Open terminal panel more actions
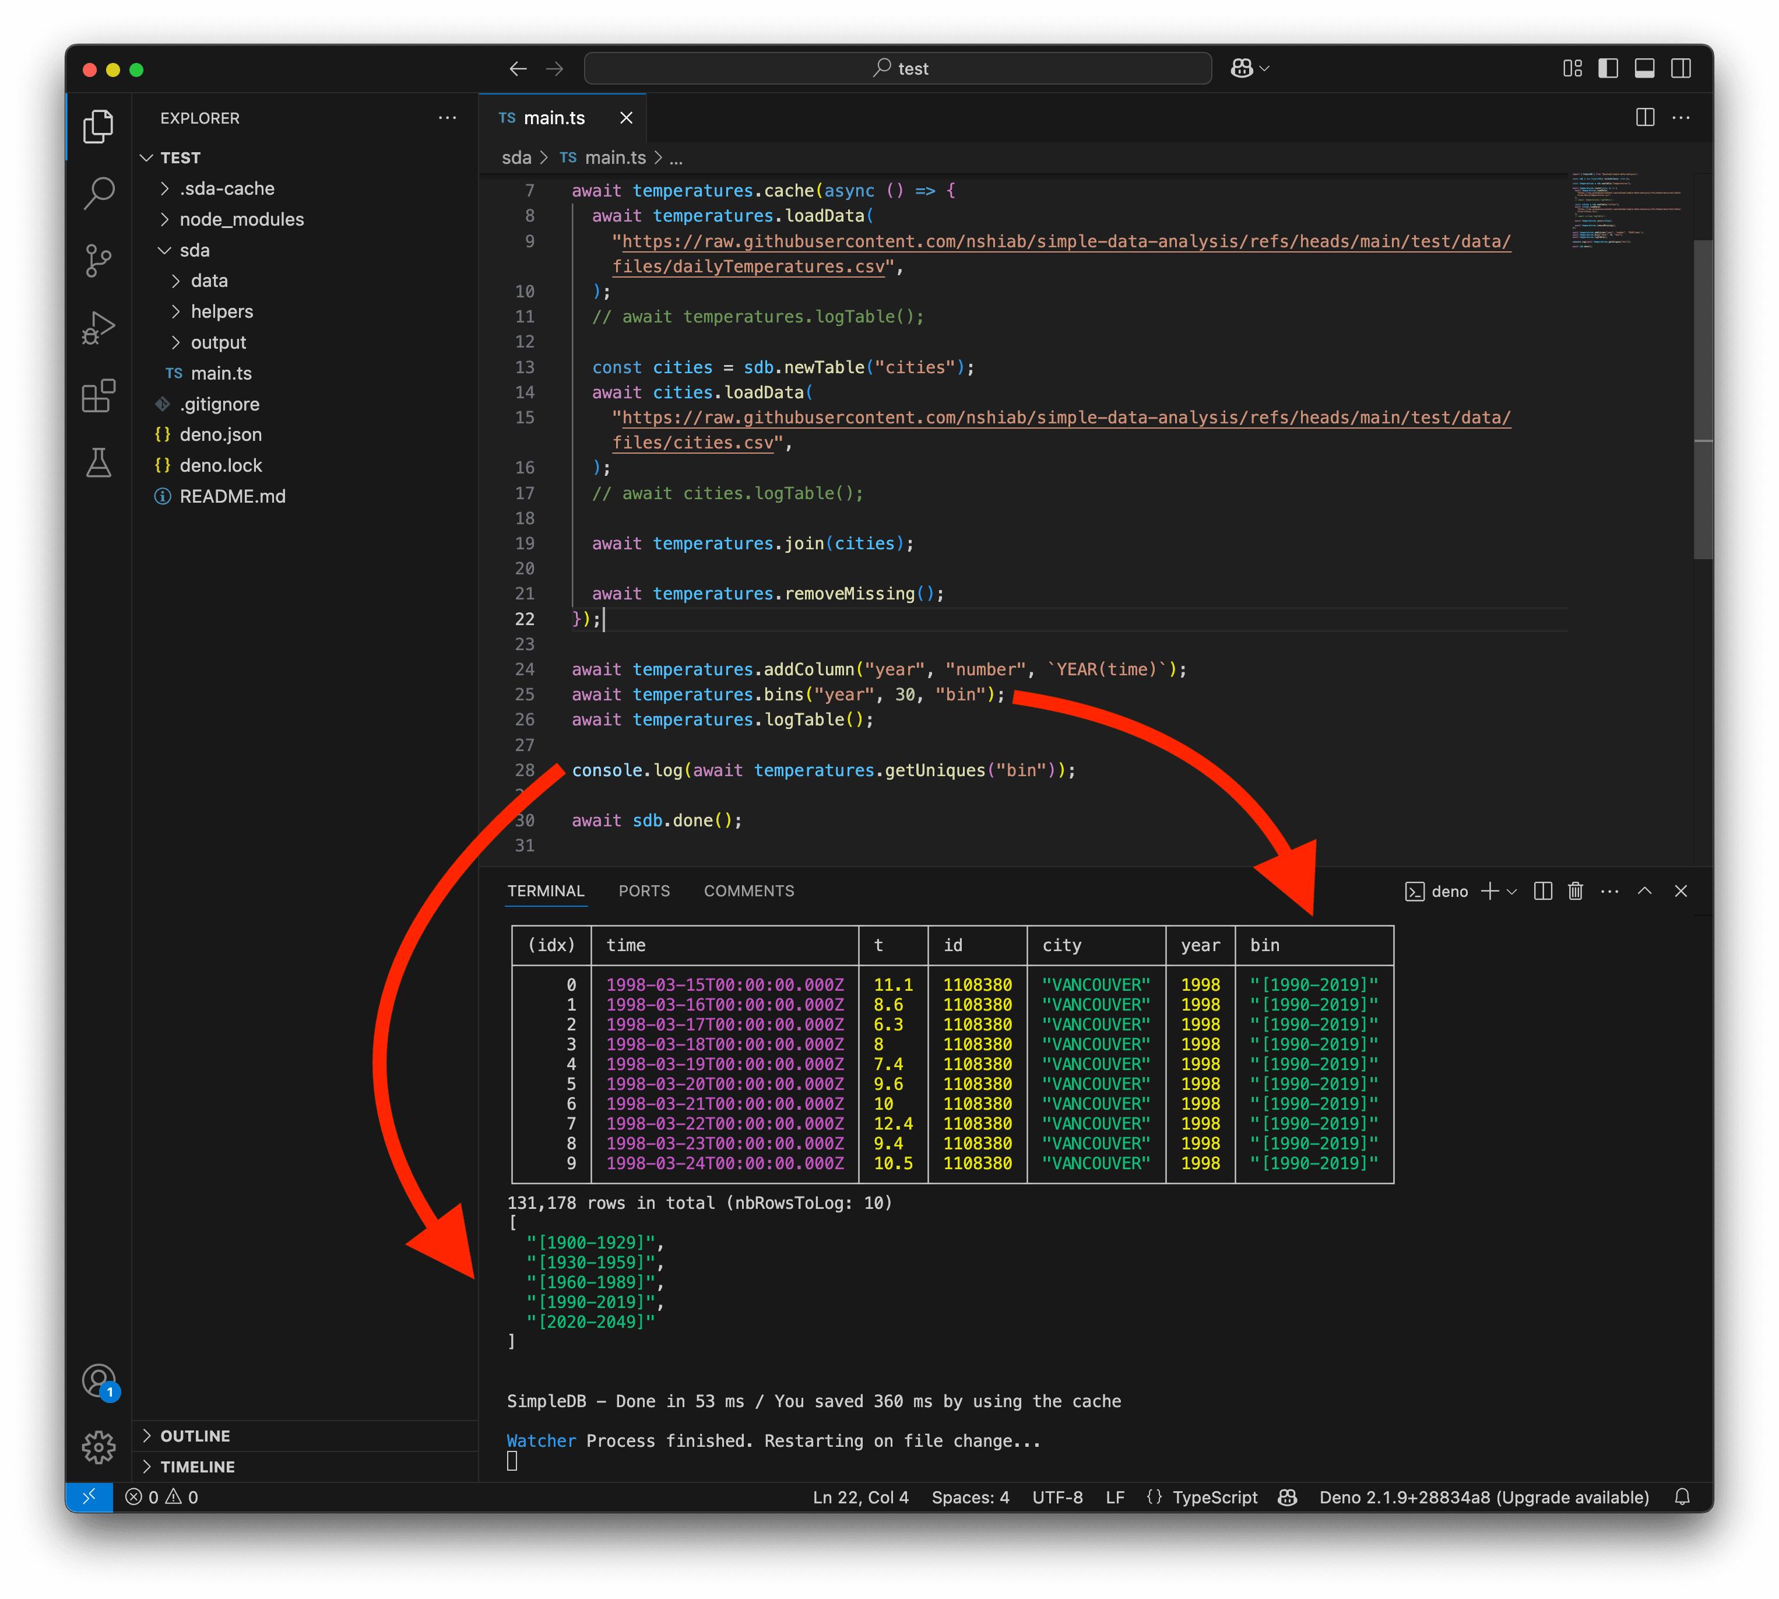The width and height of the screenshot is (1779, 1599). coord(1609,892)
